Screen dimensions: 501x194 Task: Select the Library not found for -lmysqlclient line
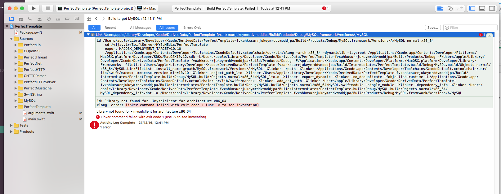tap(144, 111)
